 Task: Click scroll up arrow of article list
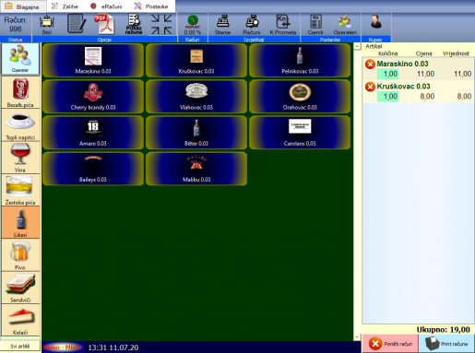pos(357,46)
